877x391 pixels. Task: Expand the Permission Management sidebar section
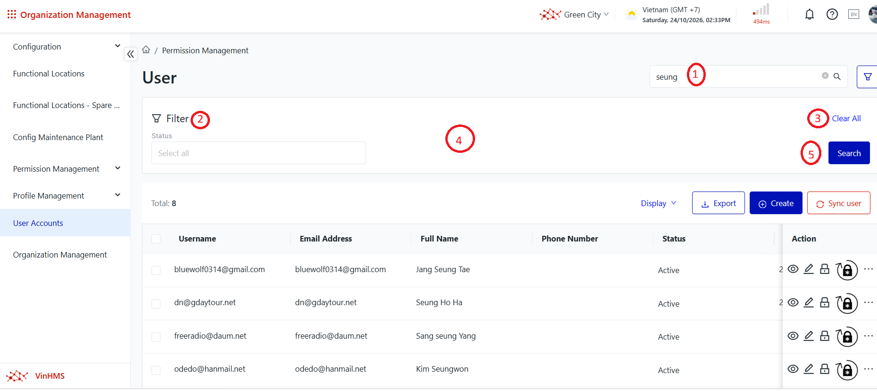(65, 169)
